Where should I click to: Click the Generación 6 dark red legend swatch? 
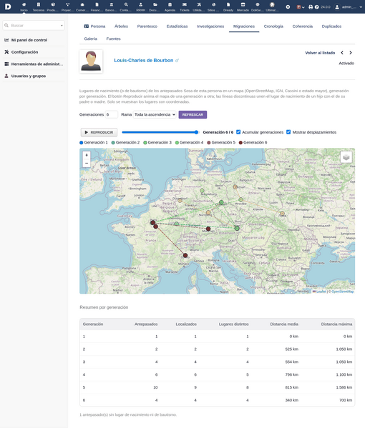(x=240, y=142)
